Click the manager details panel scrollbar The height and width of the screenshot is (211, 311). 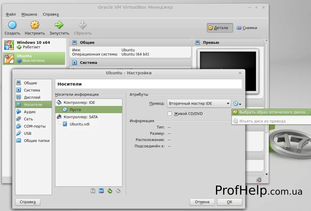point(266,87)
